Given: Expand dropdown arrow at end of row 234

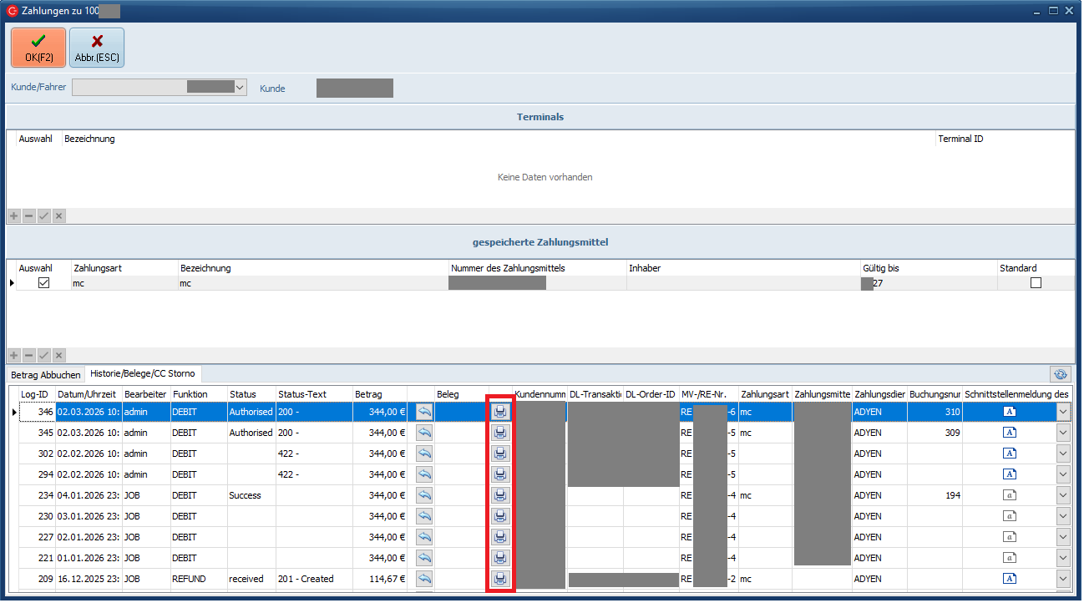Looking at the screenshot, I should pyautogui.click(x=1063, y=495).
